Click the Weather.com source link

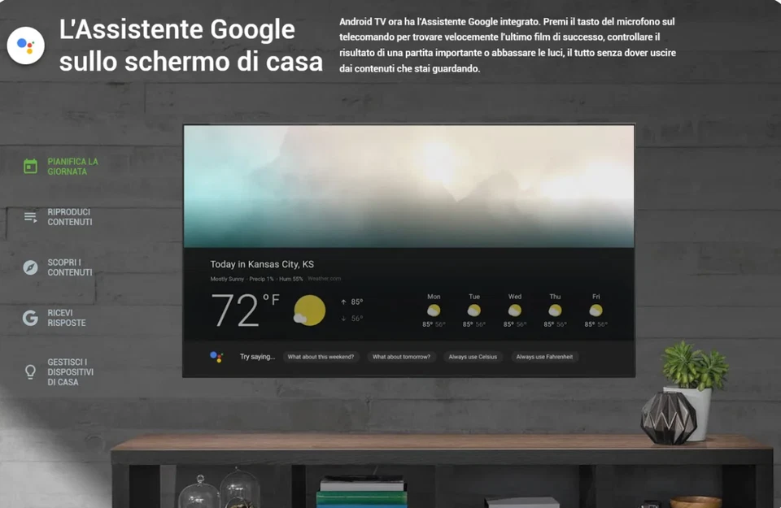[325, 279]
